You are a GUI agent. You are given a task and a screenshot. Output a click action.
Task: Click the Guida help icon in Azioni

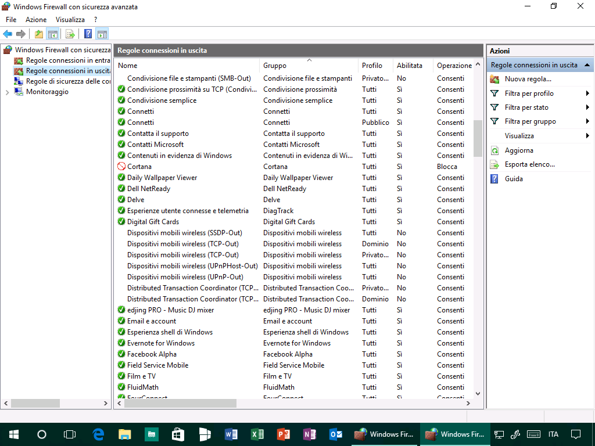pyautogui.click(x=494, y=179)
